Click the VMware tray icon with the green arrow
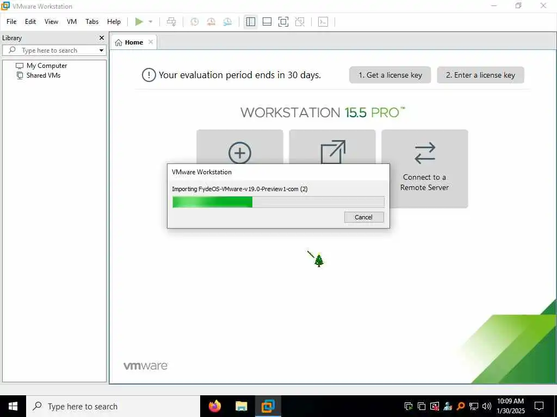557x417 pixels. tap(409, 406)
